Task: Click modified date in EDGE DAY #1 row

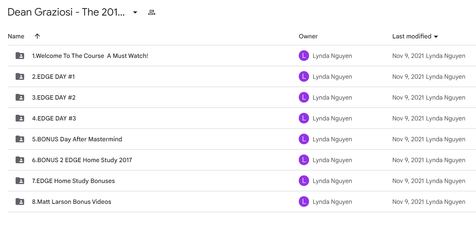Action: 408,77
